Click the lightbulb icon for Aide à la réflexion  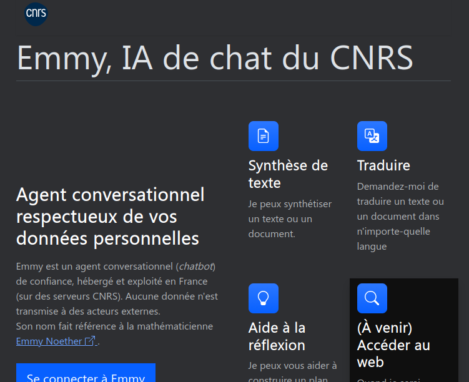pyautogui.click(x=263, y=298)
